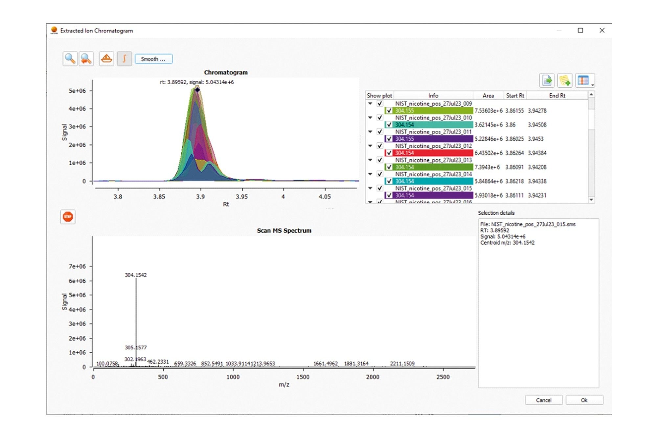Image resolution: width=657 pixels, height=437 pixels.
Task: Click the trace list scroll down arrow
Action: (591, 200)
